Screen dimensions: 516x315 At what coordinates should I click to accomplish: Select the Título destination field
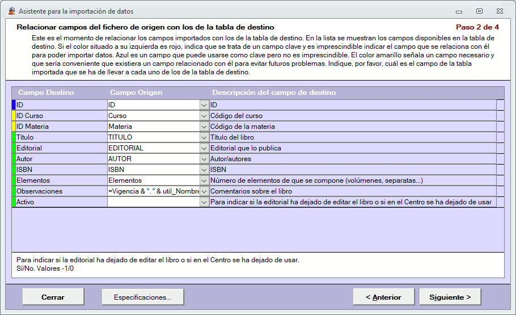point(61,137)
